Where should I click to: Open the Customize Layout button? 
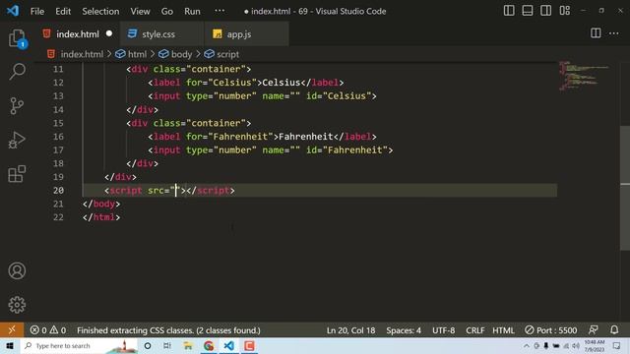point(564,11)
